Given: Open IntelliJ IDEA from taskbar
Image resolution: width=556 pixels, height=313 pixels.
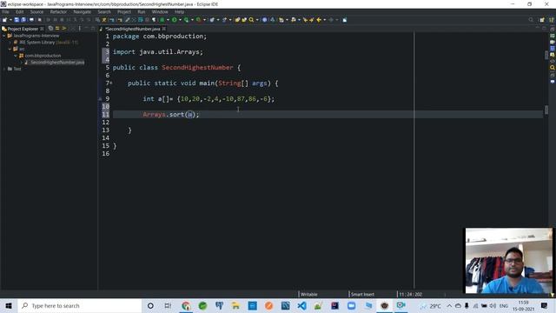Looking at the screenshot, I should click(x=334, y=305).
